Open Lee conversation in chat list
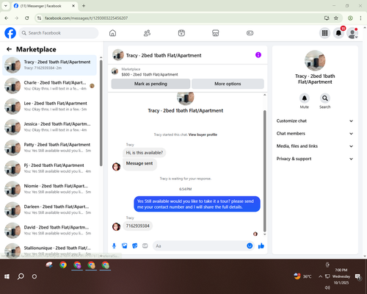This screenshot has width=367, height=294. tap(49, 107)
